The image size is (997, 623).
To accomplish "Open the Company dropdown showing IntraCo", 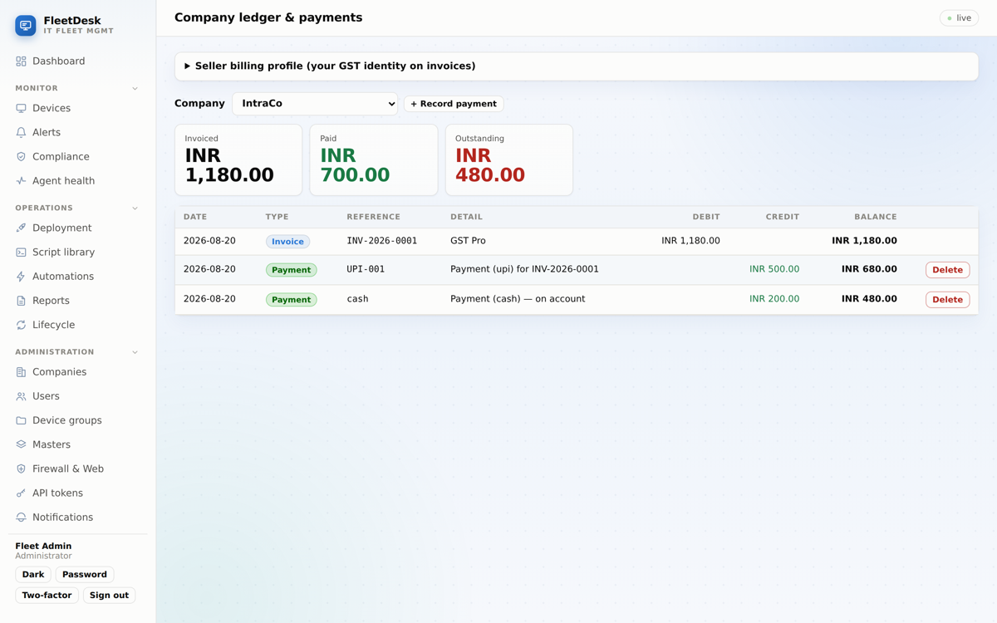I will pyautogui.click(x=315, y=104).
